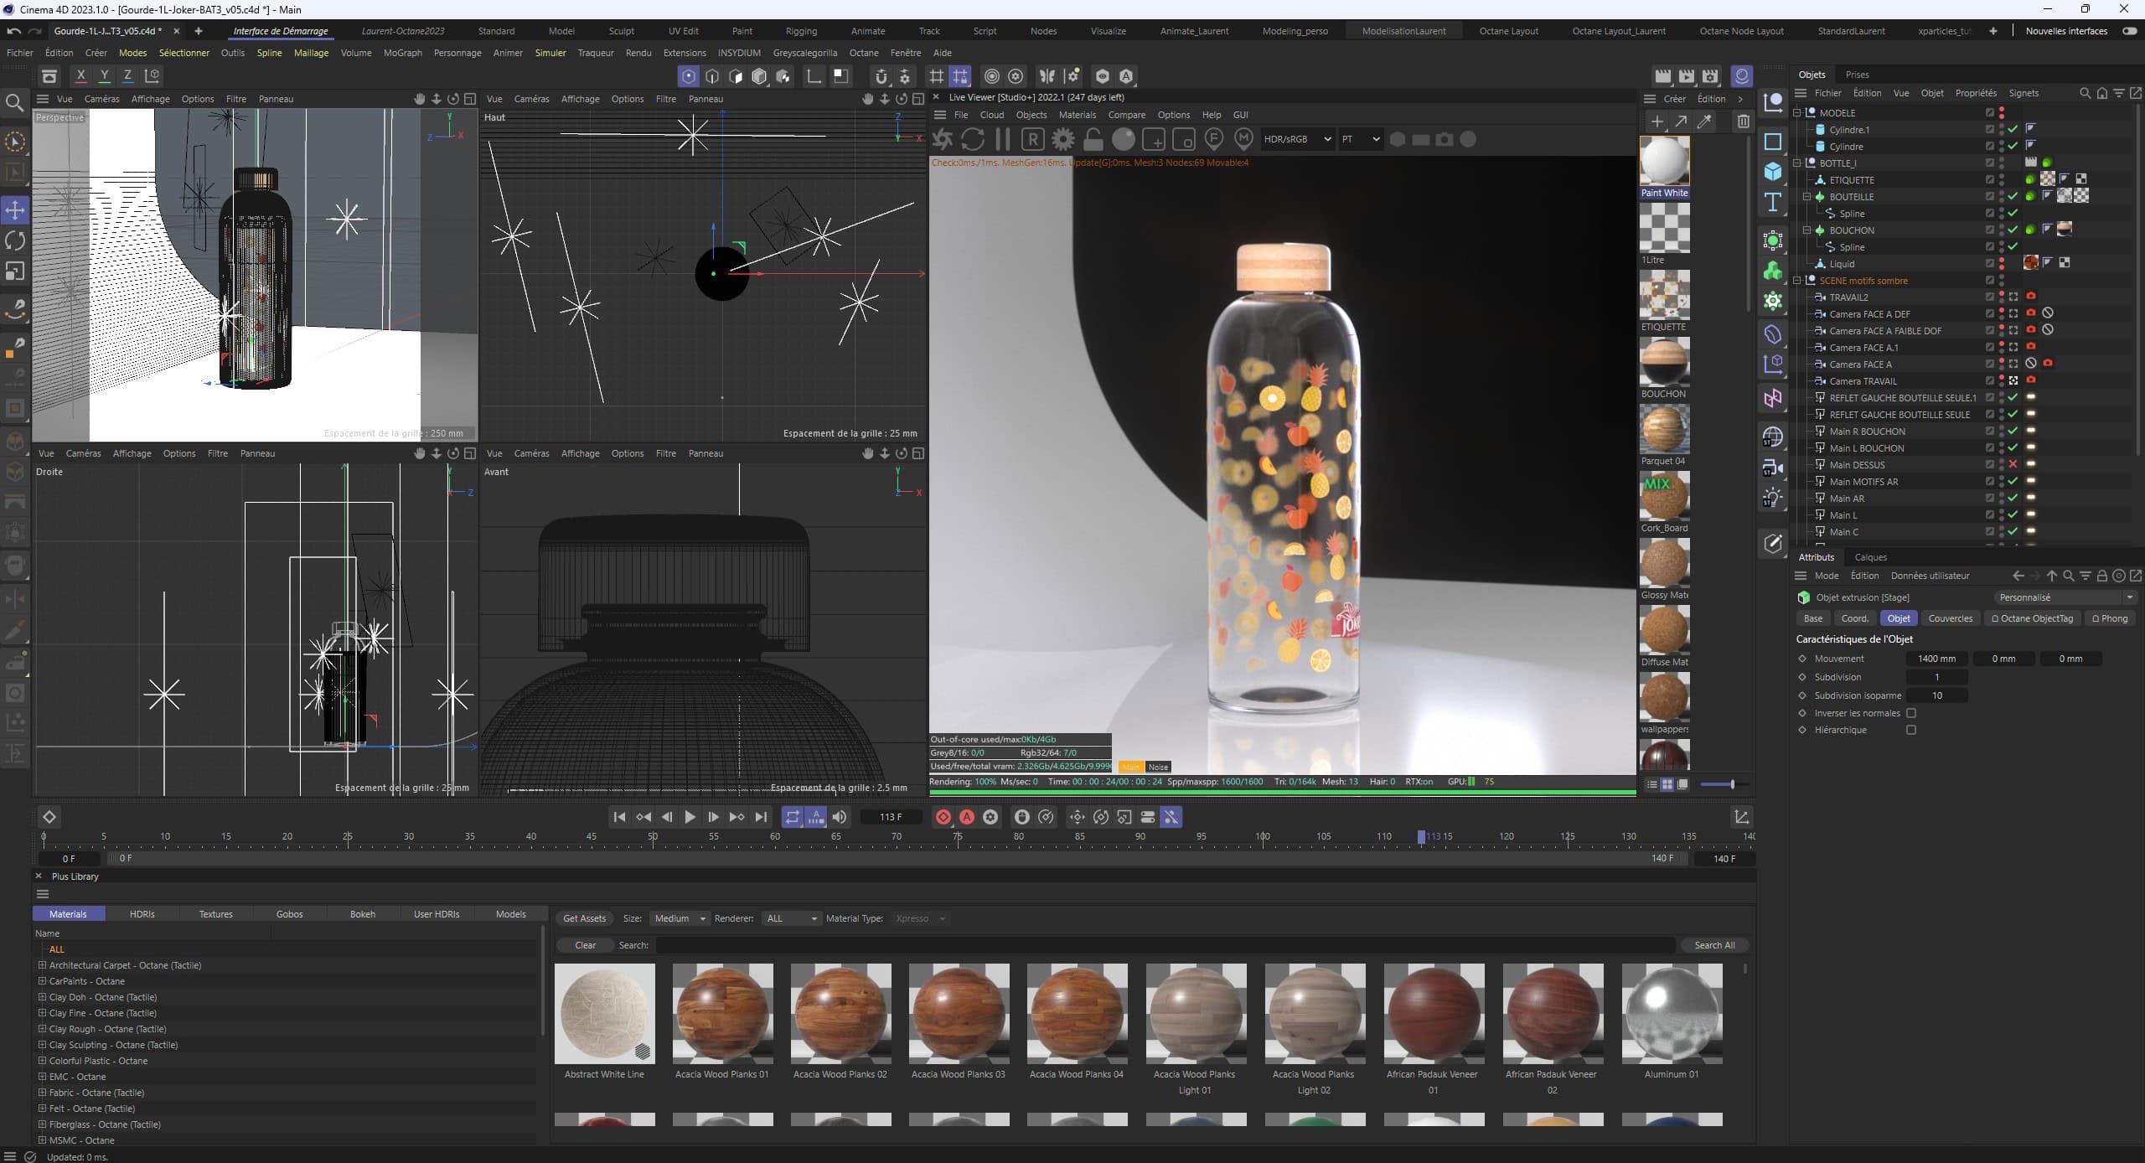2145x1163 pixels.
Task: Click the material picker M icon
Action: coord(1243,140)
